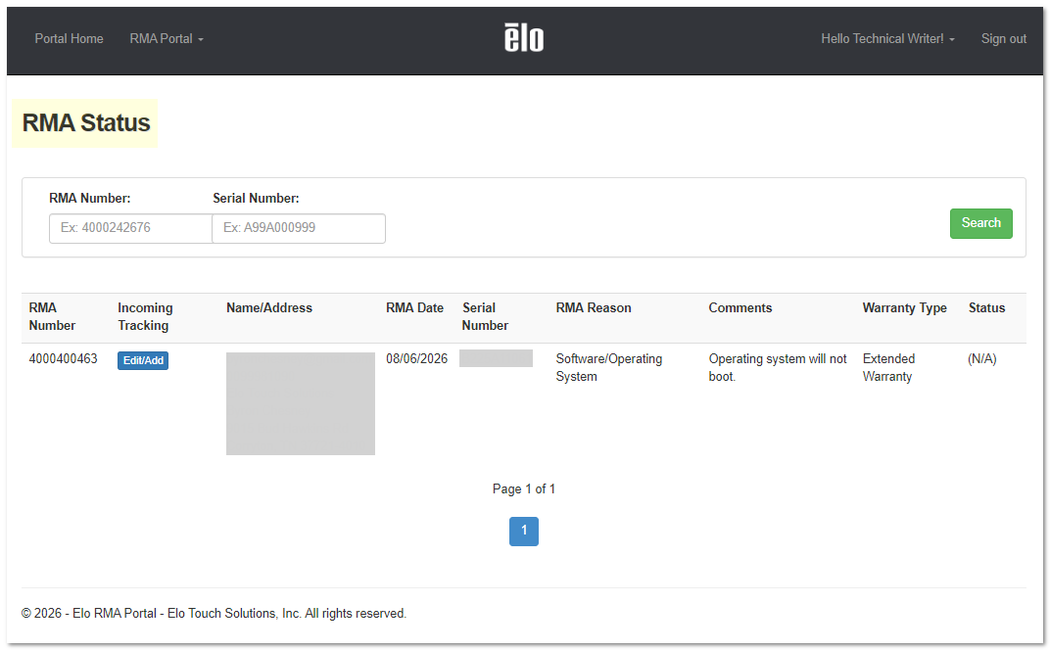
Task: Select the 'Operating system will not boot.' comment
Action: pos(778,367)
